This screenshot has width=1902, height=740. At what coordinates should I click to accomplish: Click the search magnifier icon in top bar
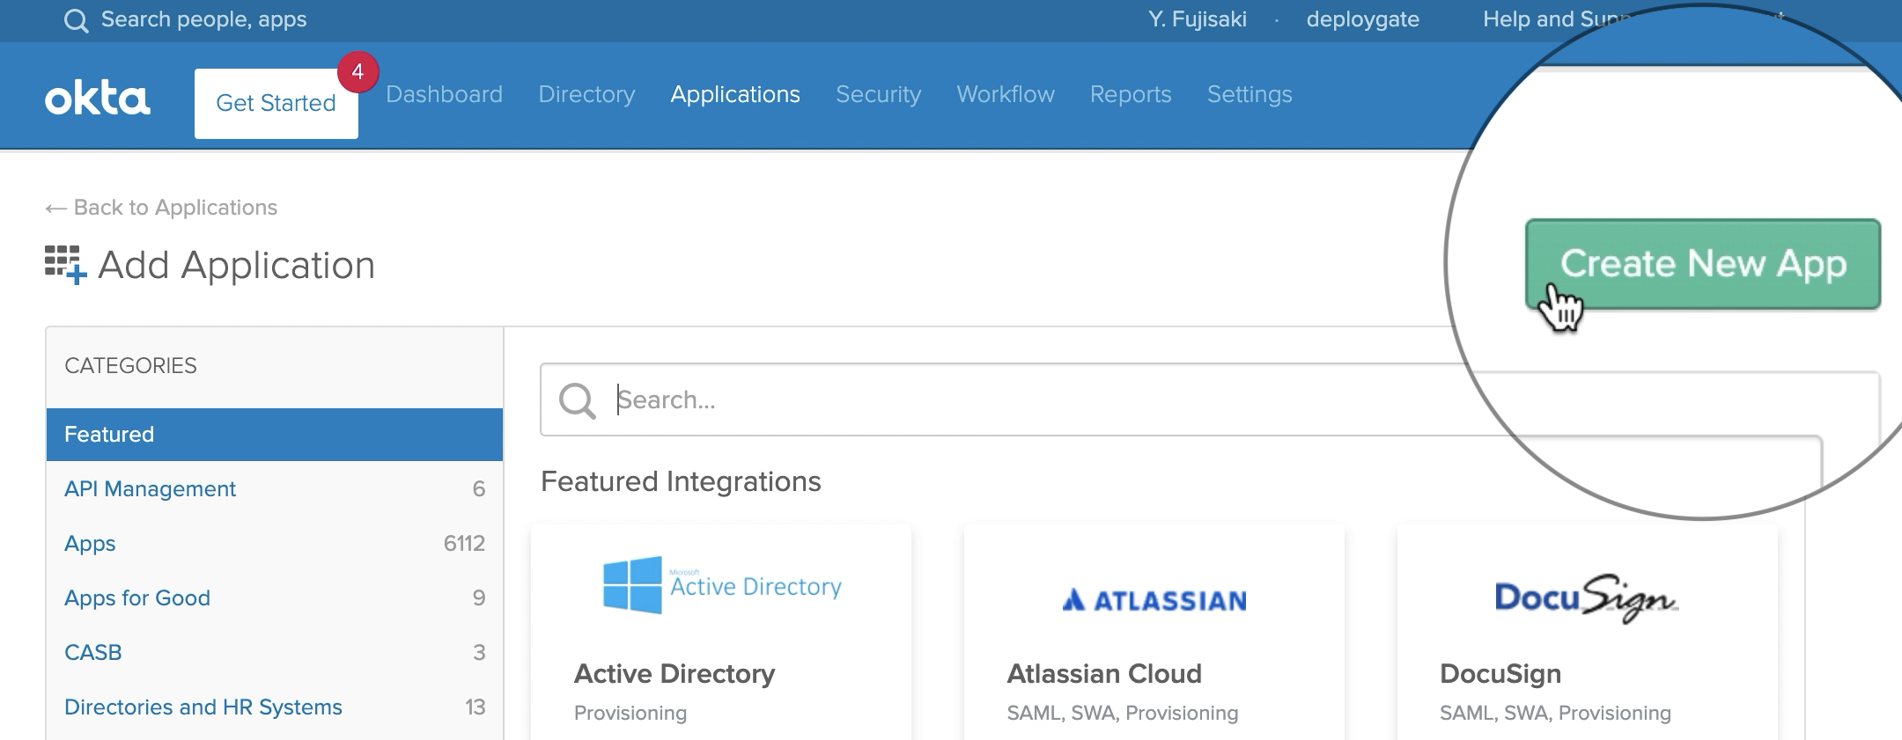pos(77,20)
